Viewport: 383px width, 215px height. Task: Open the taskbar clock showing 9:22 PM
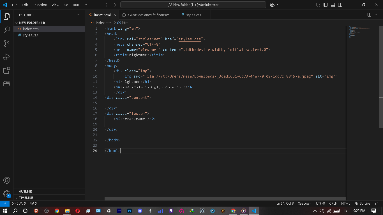click(359, 211)
